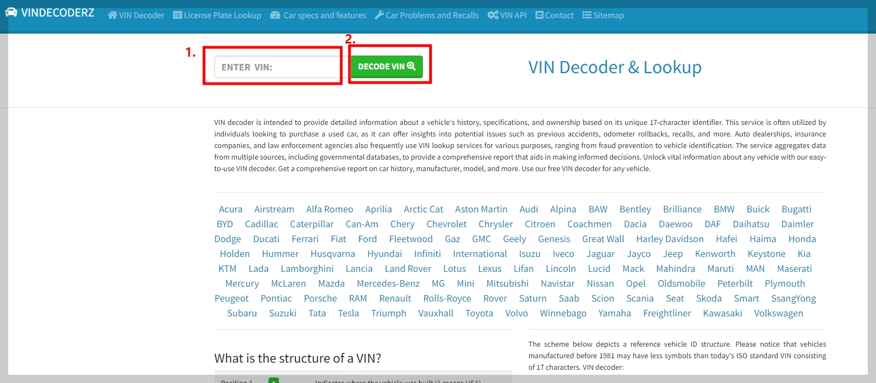Select the Honda brand link
The height and width of the screenshot is (383, 876).
[x=802, y=239]
